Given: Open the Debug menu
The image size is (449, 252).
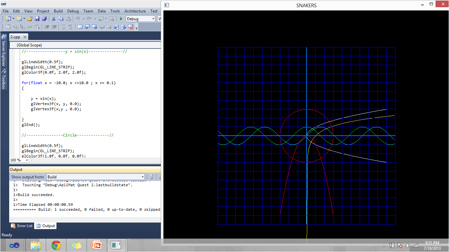Looking at the screenshot, I should [73, 11].
